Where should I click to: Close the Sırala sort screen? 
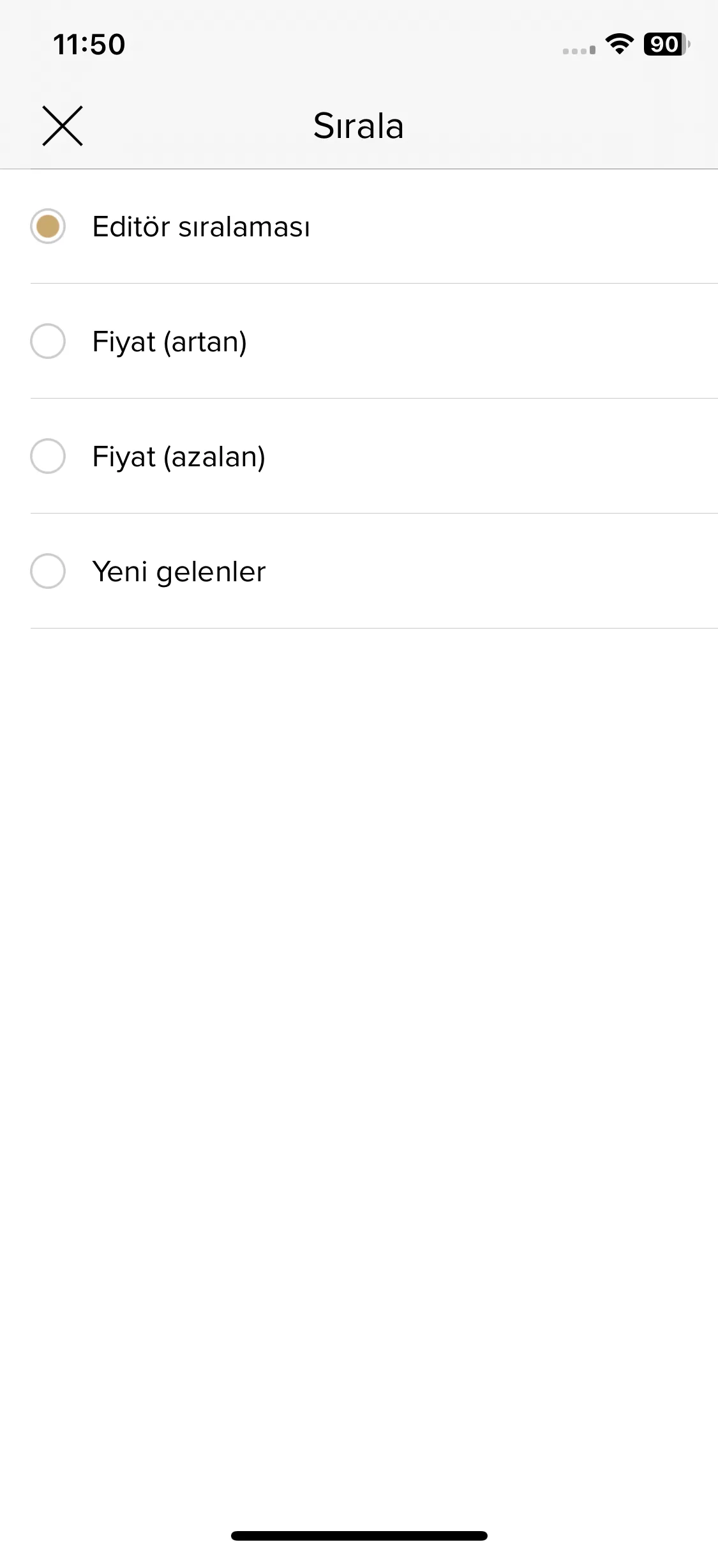click(63, 126)
